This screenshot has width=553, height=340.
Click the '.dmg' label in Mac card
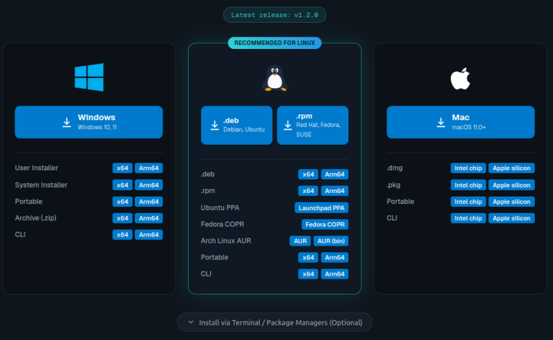click(x=395, y=168)
